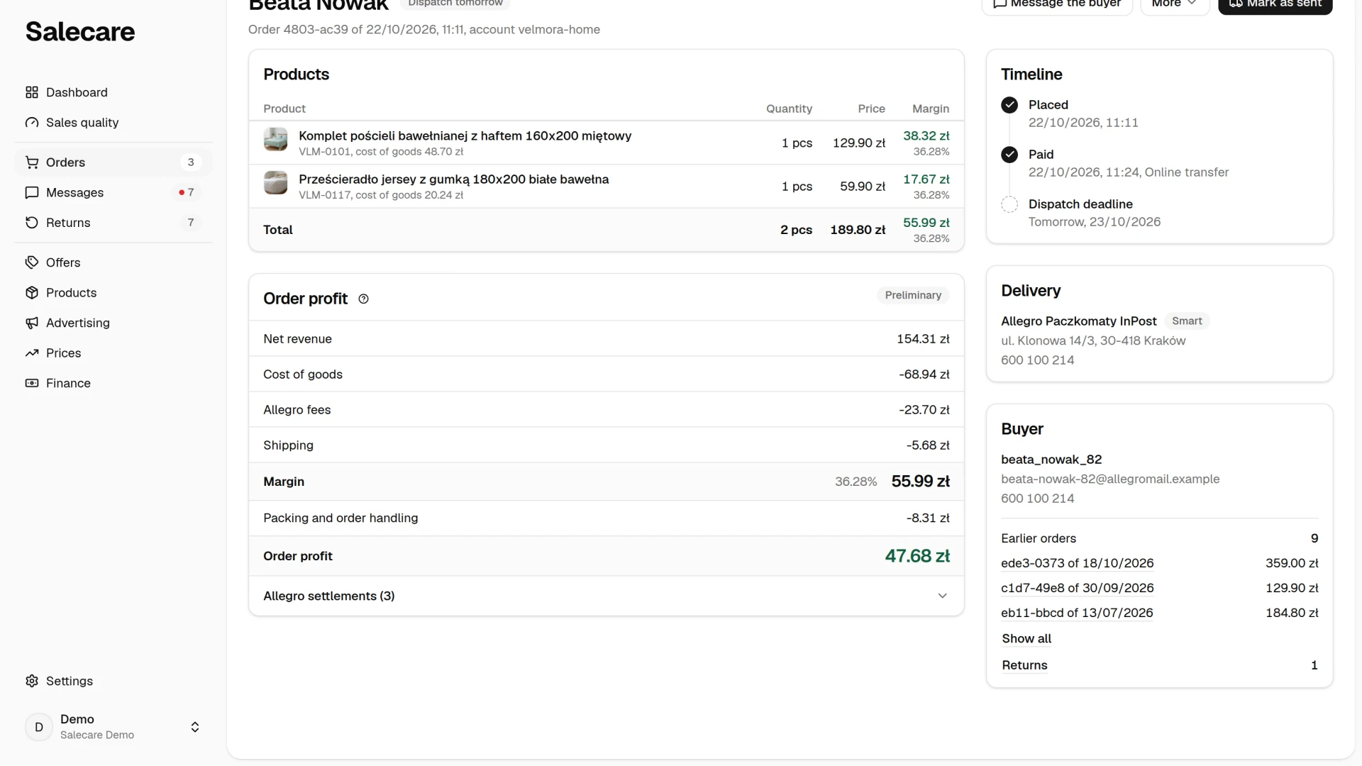
Task: Click the email beata-nowak-82@allegromail.example
Action: click(x=1110, y=479)
